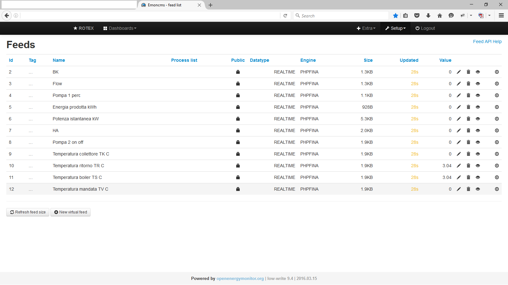Click the Refresh feed size button

point(28,212)
